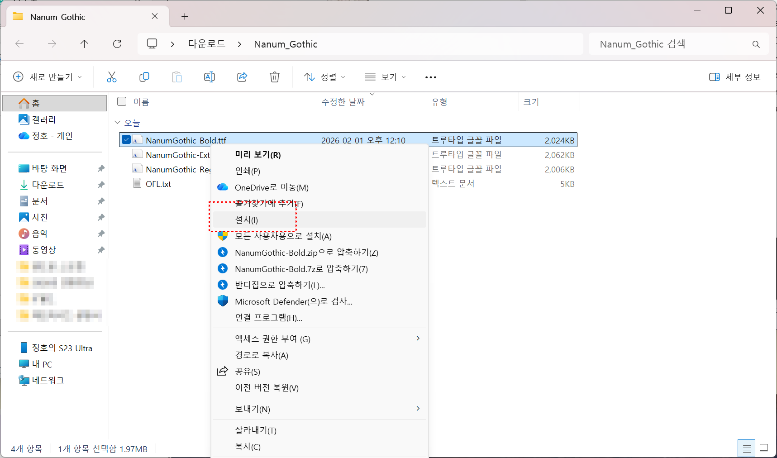Open 네트워크 in the sidebar
Image resolution: width=777 pixels, height=458 pixels.
(41, 380)
